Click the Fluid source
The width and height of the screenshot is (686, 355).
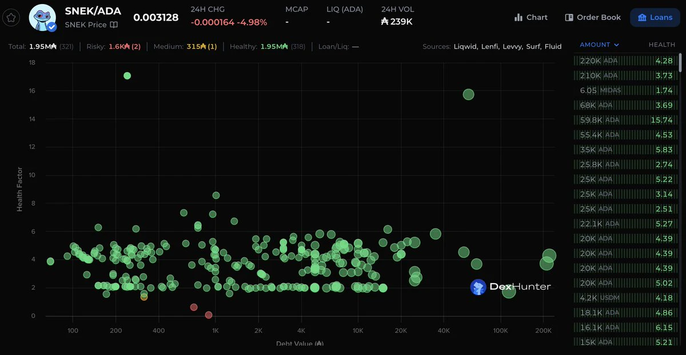click(553, 46)
